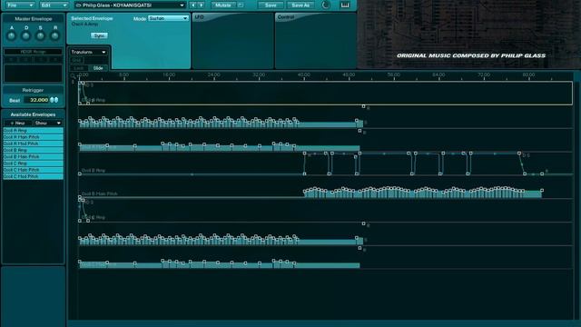Select the Selected Envelope tab
This screenshot has width=581, height=327.
(x=92, y=18)
